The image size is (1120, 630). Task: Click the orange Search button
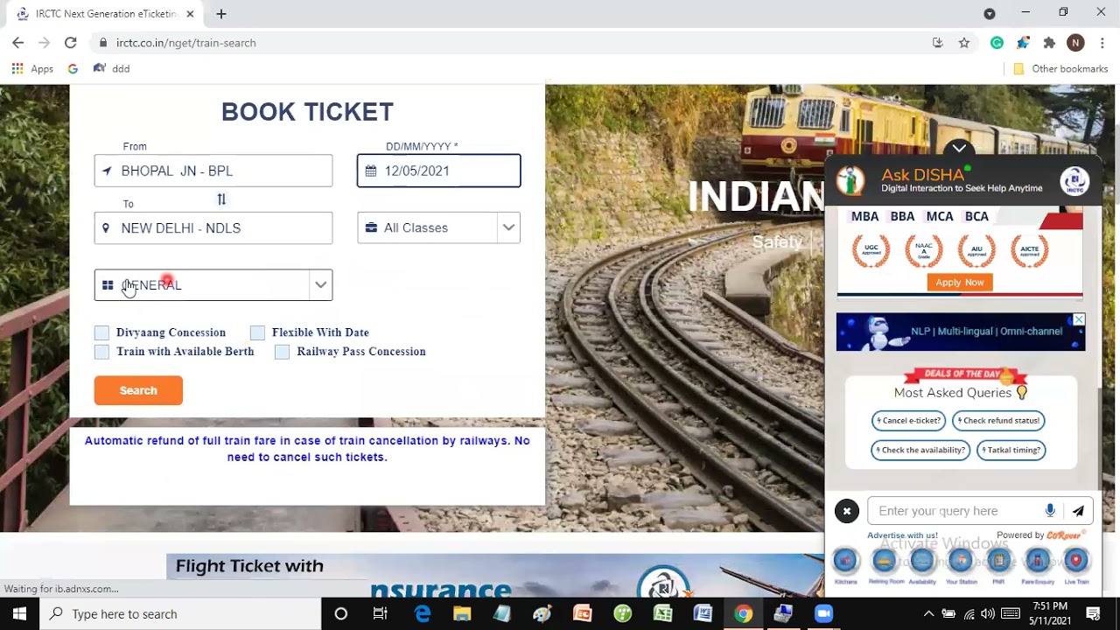coord(138,390)
